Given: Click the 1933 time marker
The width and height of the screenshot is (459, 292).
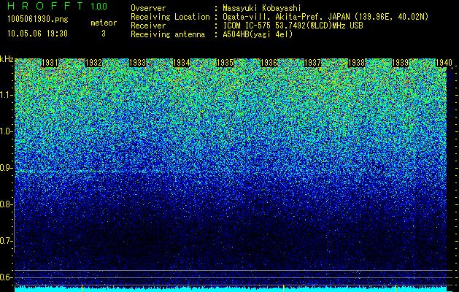Looking at the screenshot, I should tap(138, 63).
